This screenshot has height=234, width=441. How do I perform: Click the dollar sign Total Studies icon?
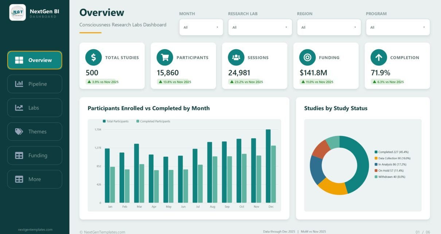[x=94, y=58]
